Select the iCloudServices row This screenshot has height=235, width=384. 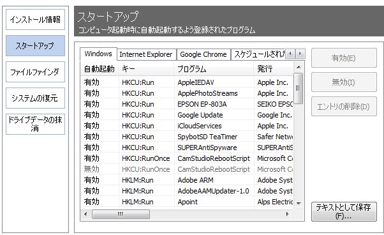(x=187, y=126)
